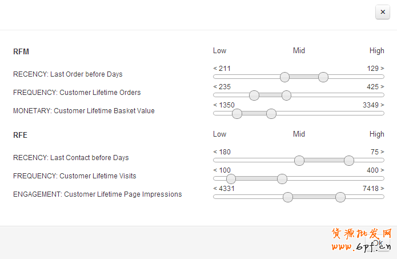Click right handle of Last Contact before Days slider
The image size is (397, 259).
tap(349, 161)
